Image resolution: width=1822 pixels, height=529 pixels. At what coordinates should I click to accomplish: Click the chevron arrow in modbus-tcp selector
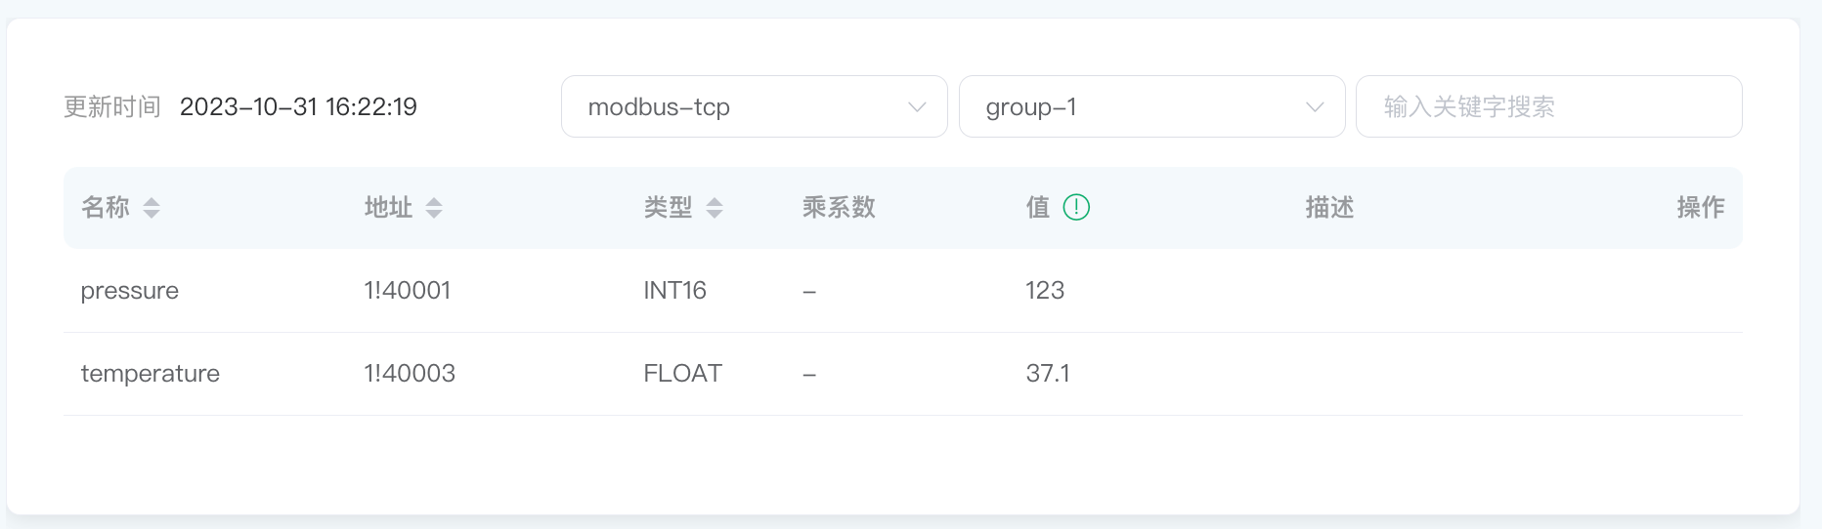click(x=917, y=107)
